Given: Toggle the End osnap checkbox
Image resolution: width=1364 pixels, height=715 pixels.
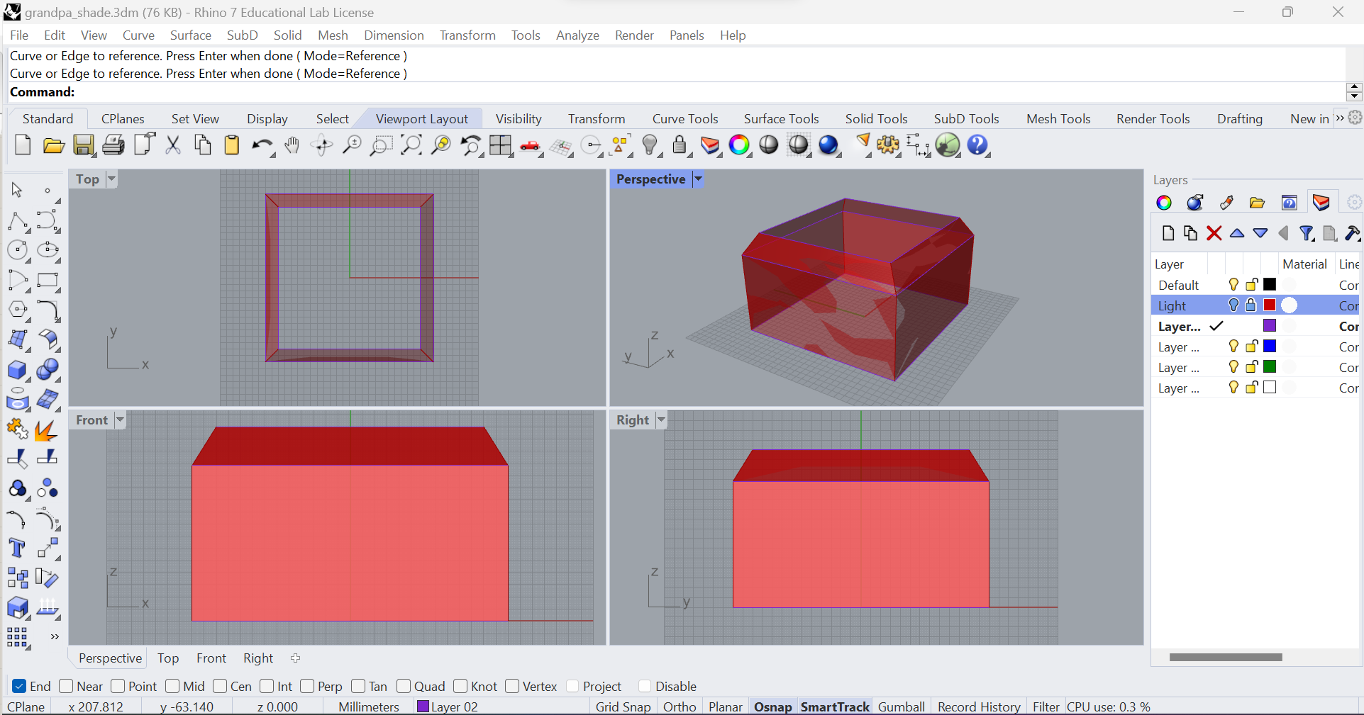Looking at the screenshot, I should [19, 686].
